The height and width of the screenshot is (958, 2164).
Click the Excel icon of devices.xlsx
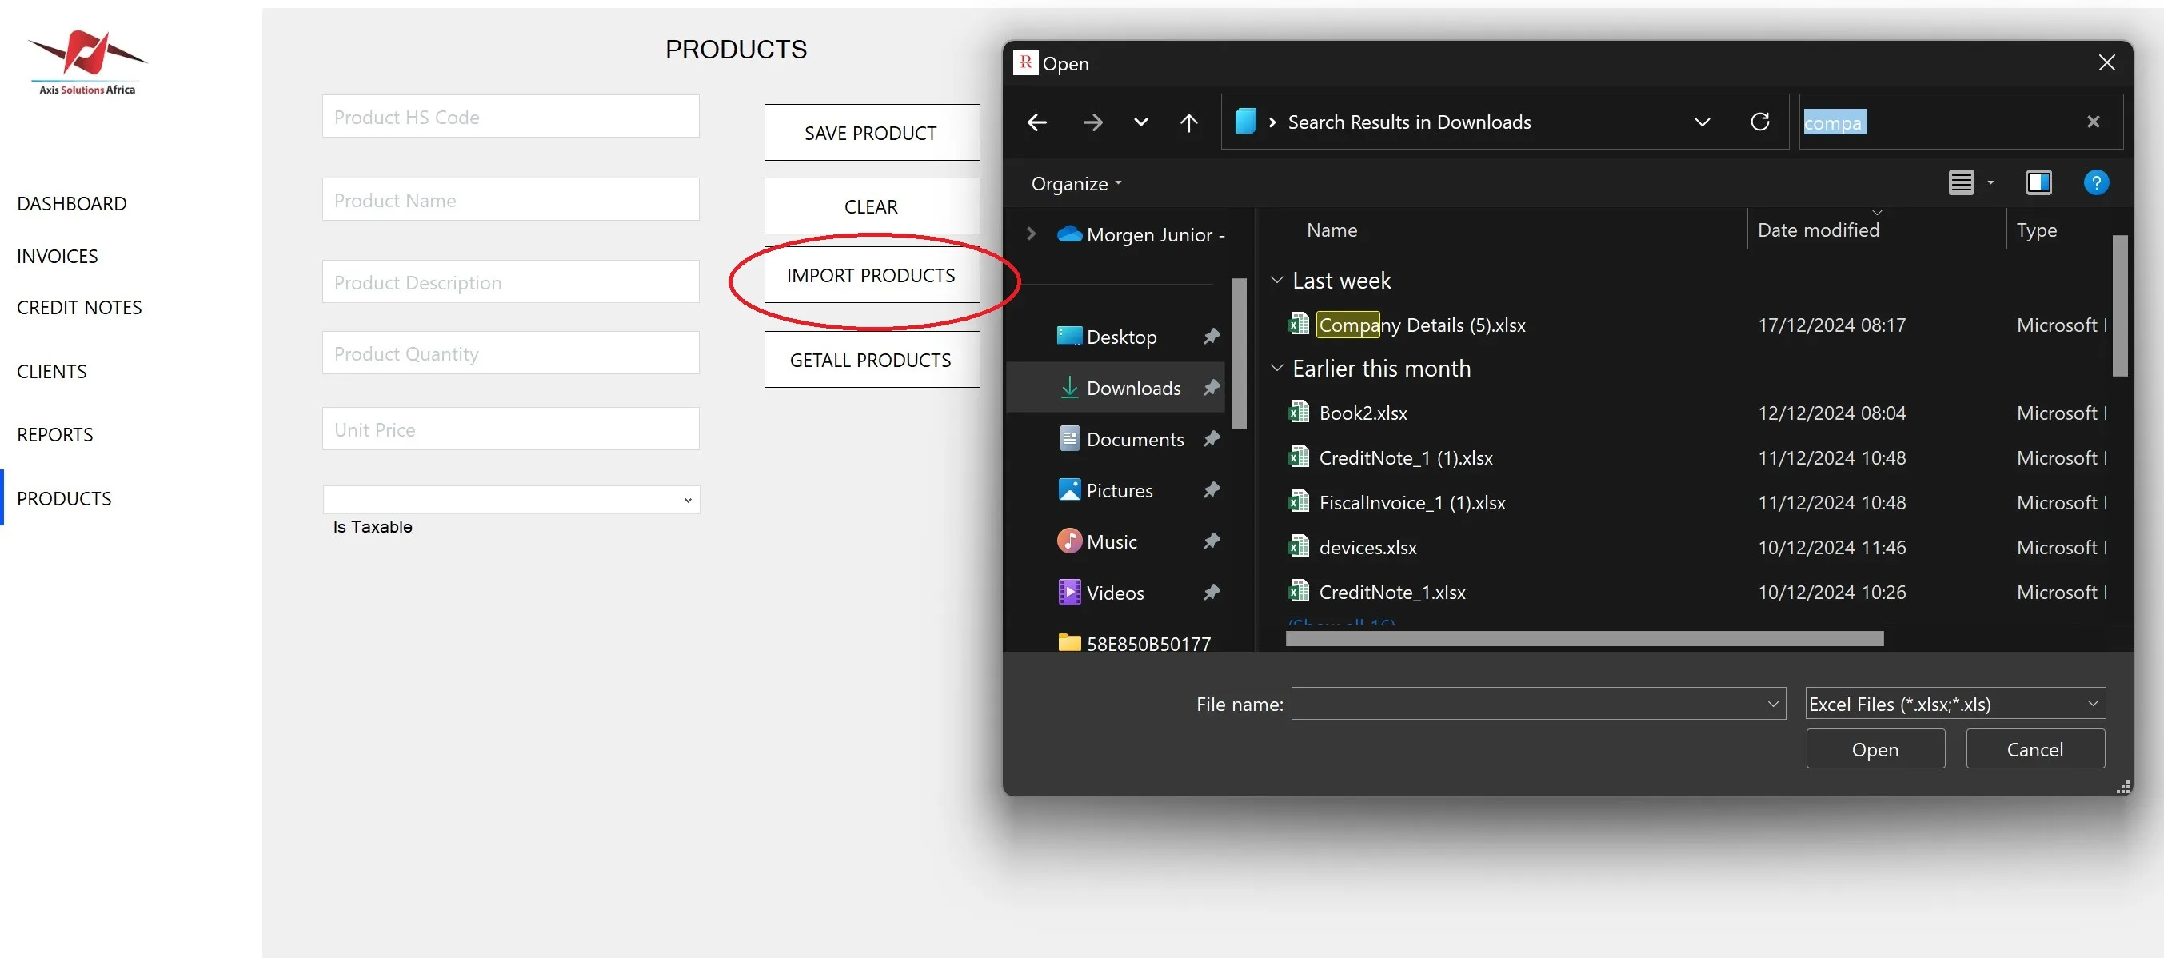[x=1299, y=546]
